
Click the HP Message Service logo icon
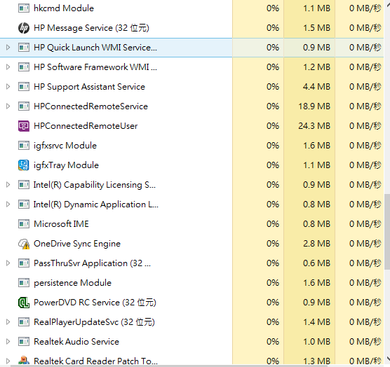click(24, 28)
